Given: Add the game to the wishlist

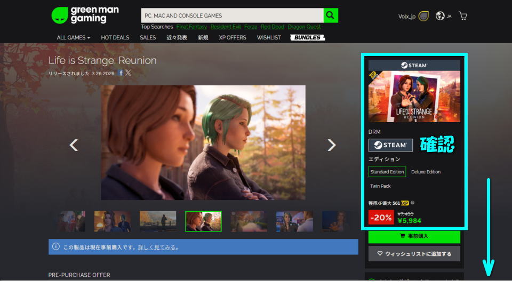Looking at the screenshot, I should 414,254.
